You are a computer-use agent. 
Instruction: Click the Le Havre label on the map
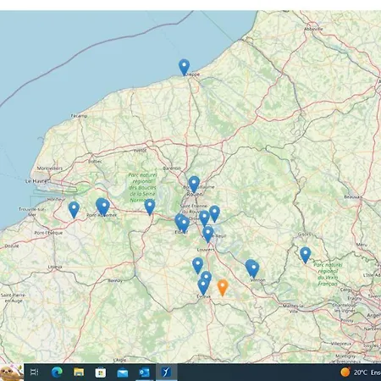pos(36,181)
